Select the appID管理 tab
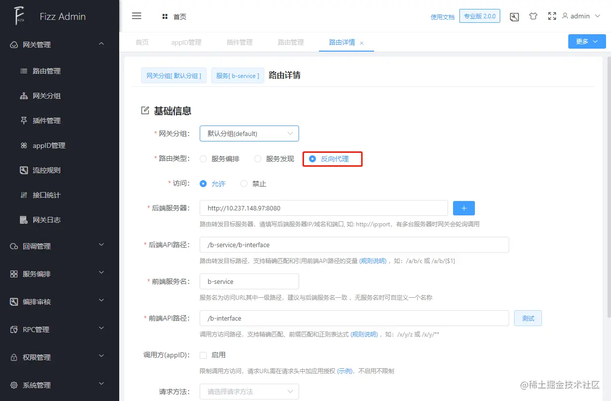The image size is (611, 401). tap(186, 42)
